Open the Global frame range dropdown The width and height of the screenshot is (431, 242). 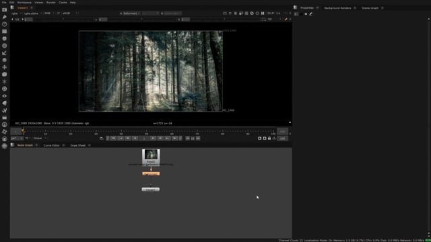point(40,138)
